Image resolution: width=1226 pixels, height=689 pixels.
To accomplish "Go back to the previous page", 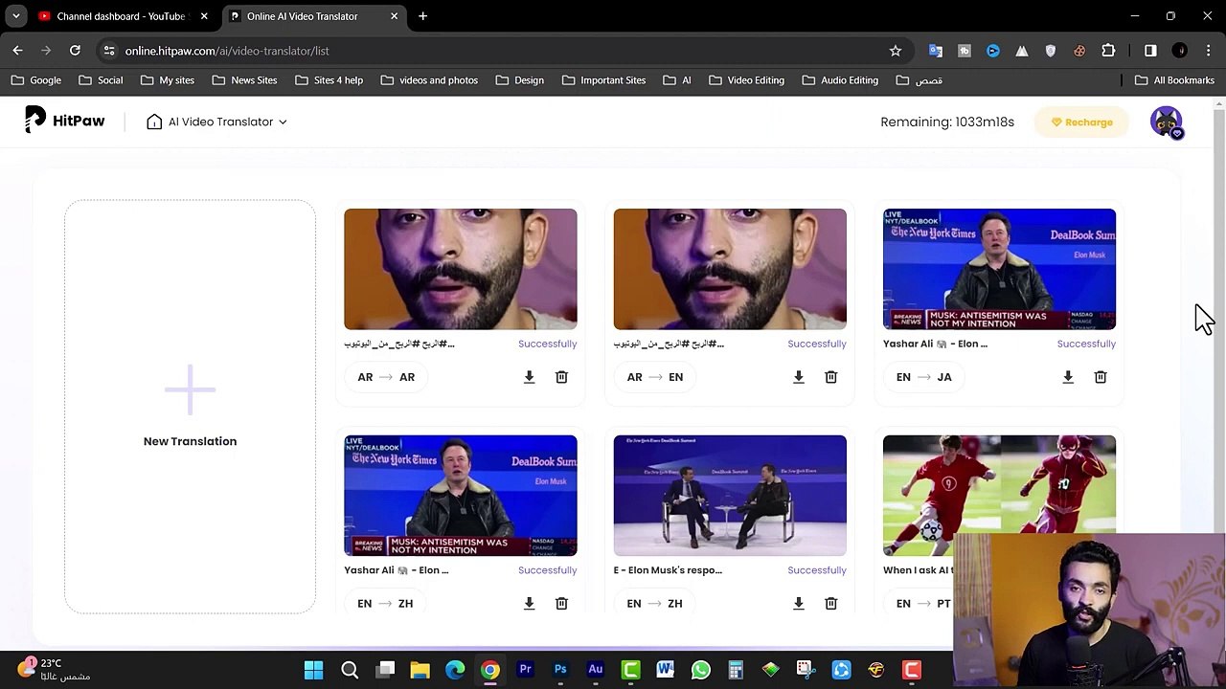I will [17, 51].
